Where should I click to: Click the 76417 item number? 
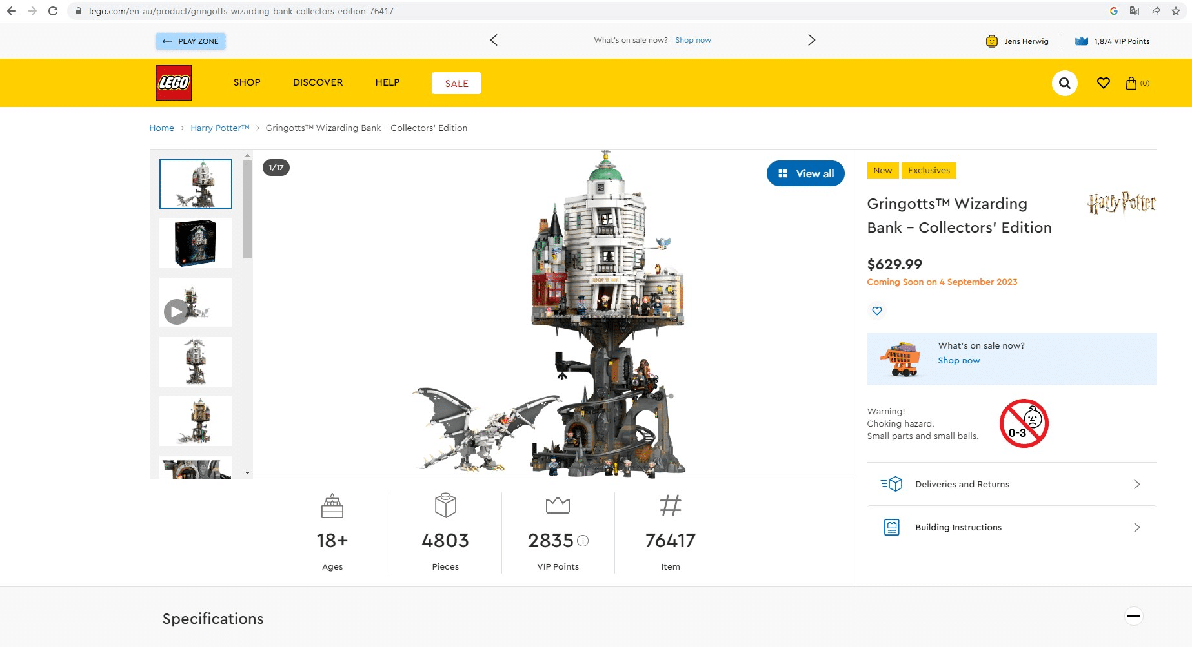tap(671, 540)
